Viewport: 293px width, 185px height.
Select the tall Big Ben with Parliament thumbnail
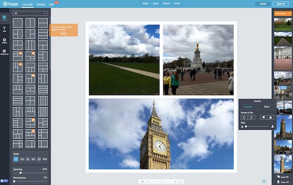click(x=283, y=127)
